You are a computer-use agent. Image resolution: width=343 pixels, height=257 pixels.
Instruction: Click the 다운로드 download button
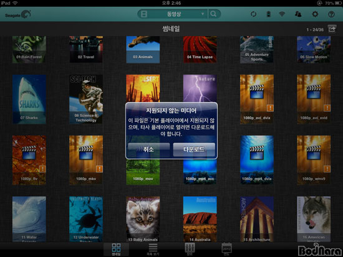(x=194, y=149)
